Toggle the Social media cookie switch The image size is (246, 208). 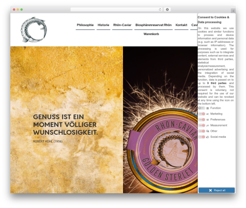click(202, 137)
